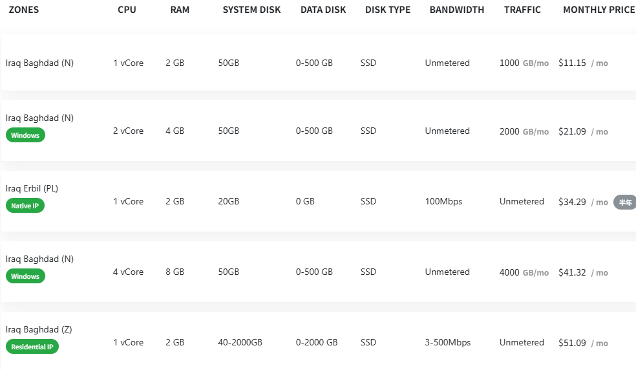Click the TRAFFIC column header
Screen dimensions: 636x370
click(522, 10)
